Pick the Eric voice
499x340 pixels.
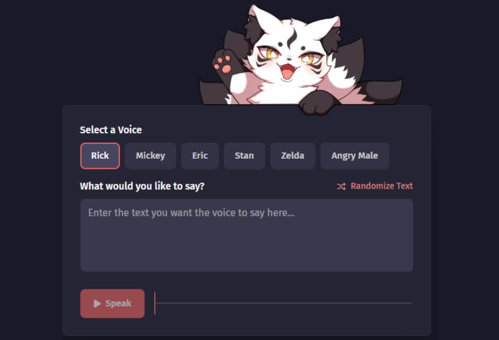200,156
